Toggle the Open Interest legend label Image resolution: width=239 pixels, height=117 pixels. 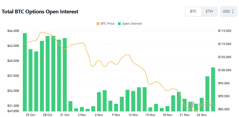tap(132, 24)
